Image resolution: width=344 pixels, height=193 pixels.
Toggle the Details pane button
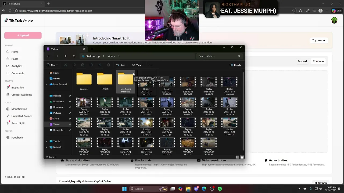pyautogui.click(x=235, y=65)
